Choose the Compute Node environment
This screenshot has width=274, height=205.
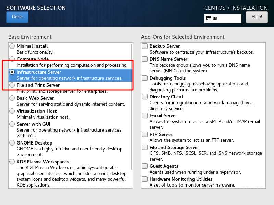tap(12, 59)
